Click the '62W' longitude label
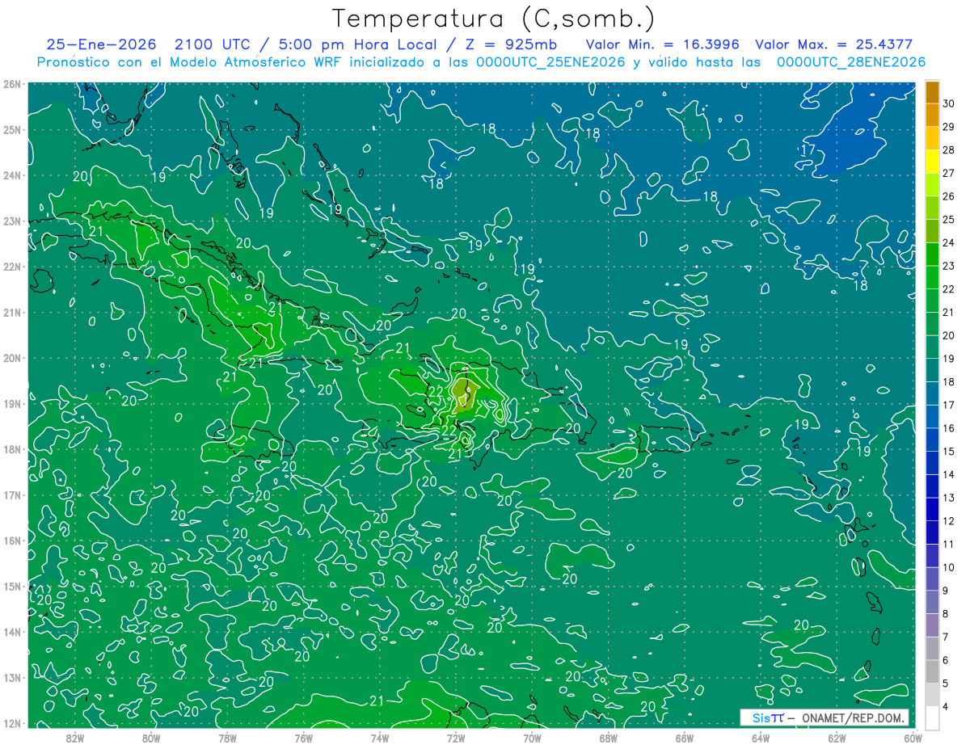 [837, 737]
